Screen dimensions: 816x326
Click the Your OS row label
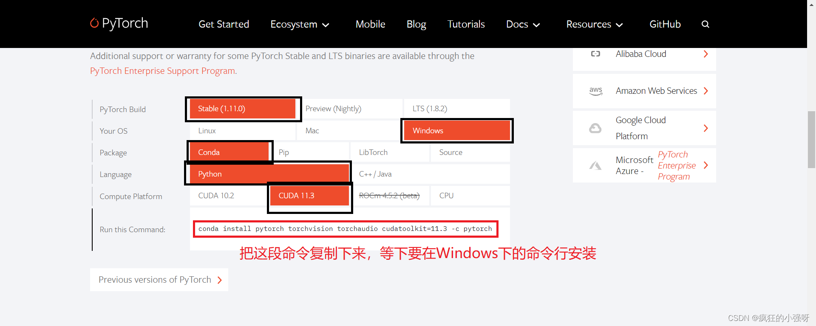(x=113, y=131)
